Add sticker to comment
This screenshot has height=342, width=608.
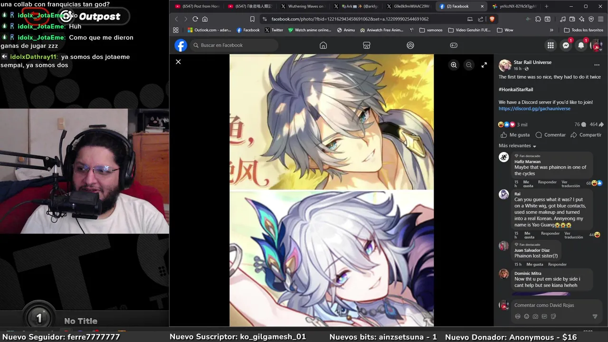[x=553, y=316]
